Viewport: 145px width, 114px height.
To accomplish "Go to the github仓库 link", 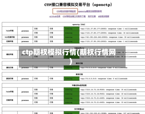I will tap(55, 16).
